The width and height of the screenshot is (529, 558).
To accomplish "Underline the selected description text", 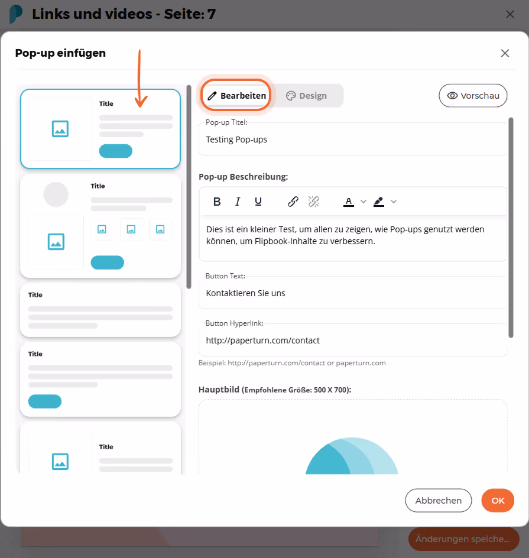I will click(x=258, y=202).
